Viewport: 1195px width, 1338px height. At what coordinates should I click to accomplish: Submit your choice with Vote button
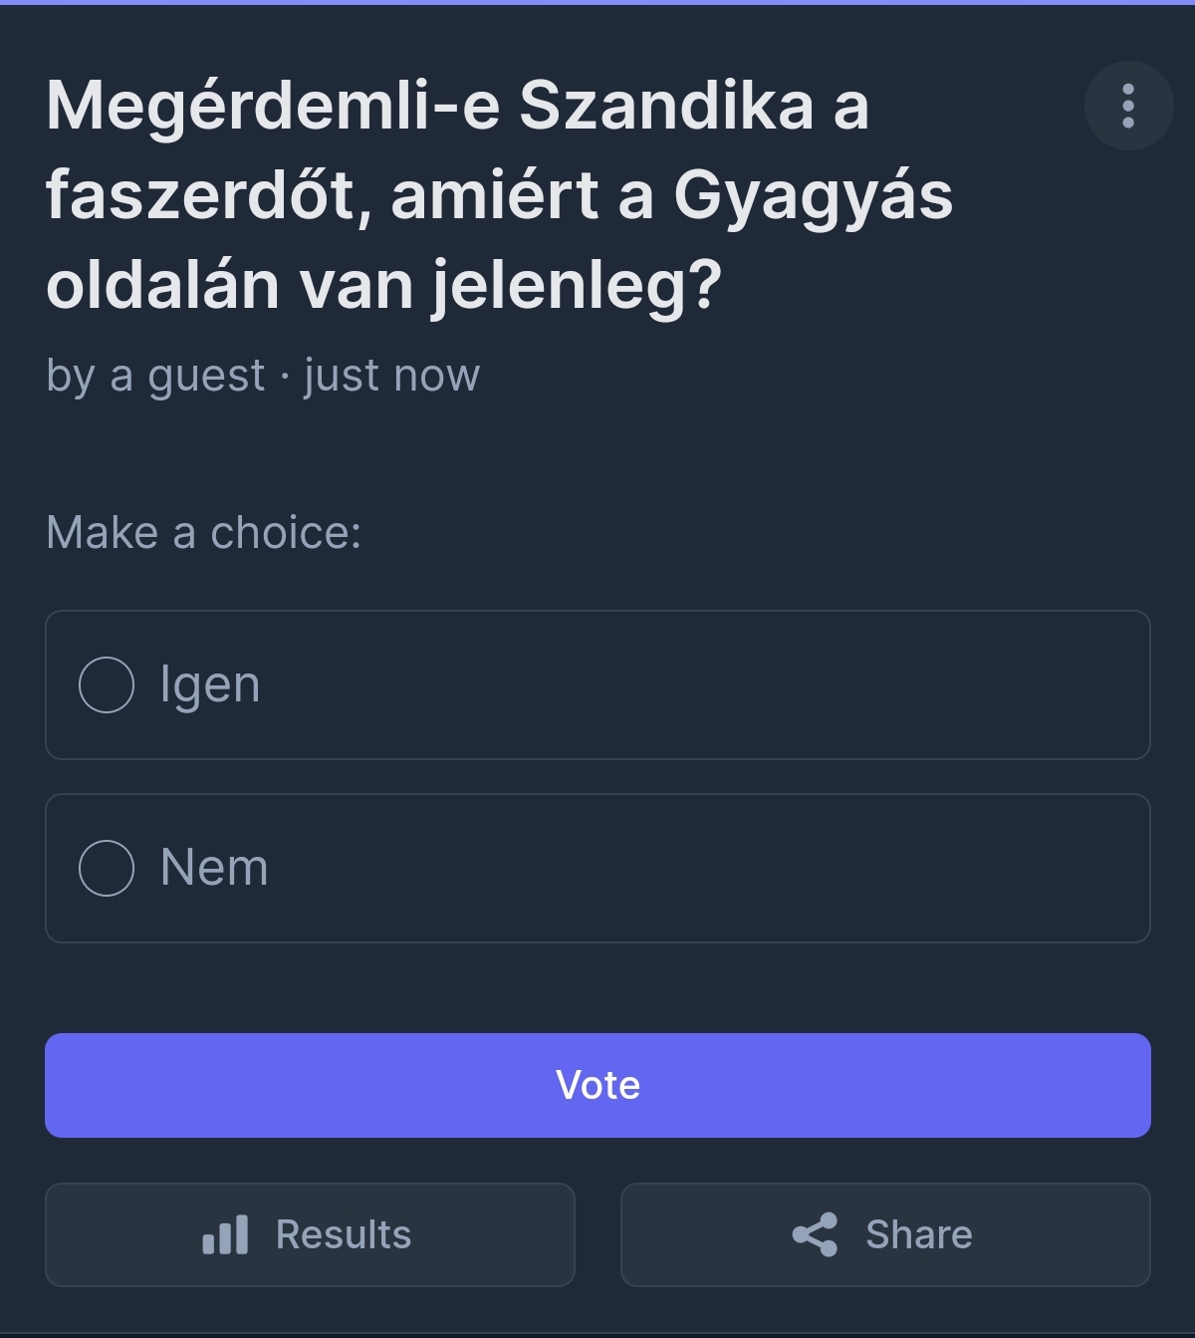(x=597, y=1085)
